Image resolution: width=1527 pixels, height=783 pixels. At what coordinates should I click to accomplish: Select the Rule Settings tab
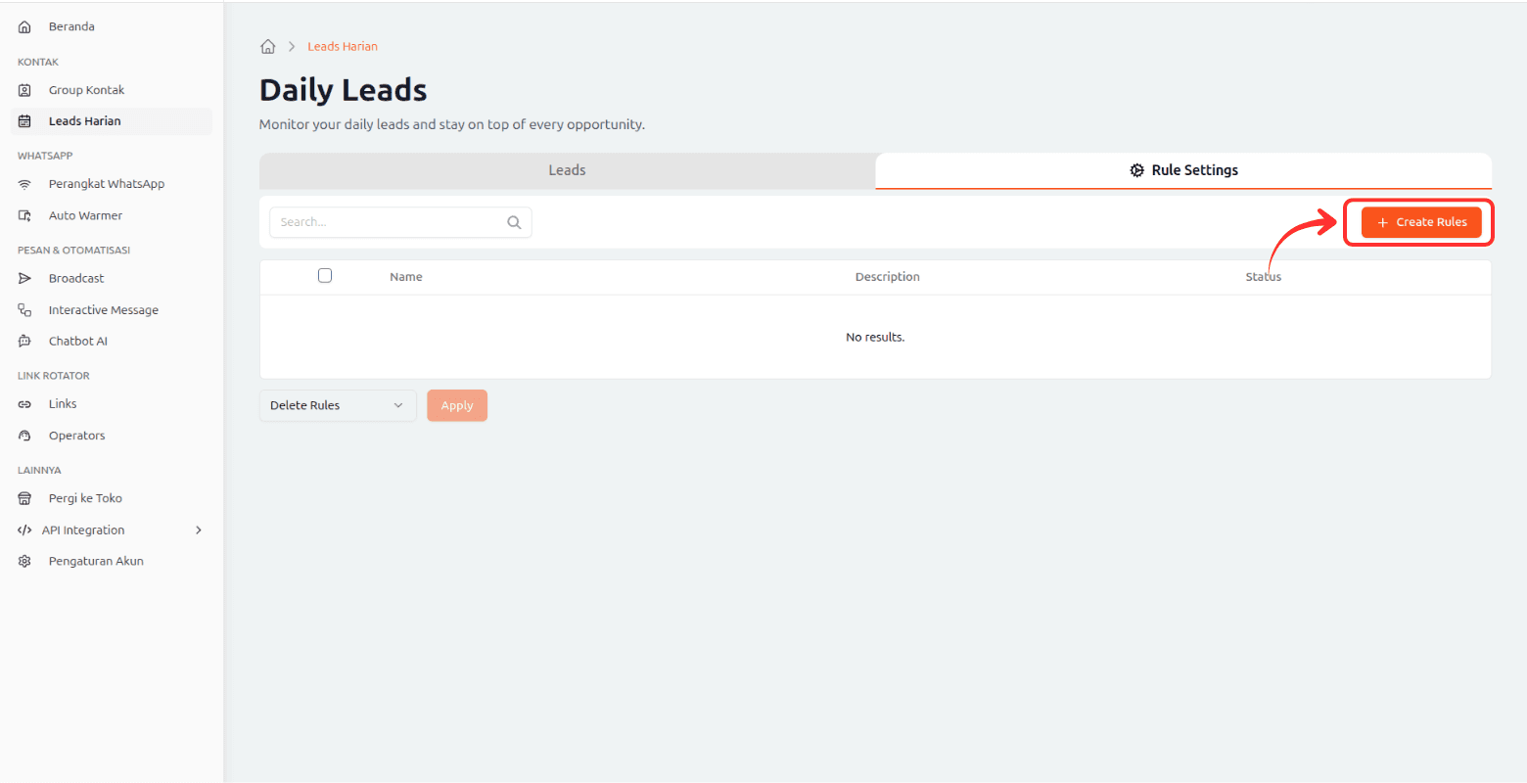pyautogui.click(x=1183, y=170)
